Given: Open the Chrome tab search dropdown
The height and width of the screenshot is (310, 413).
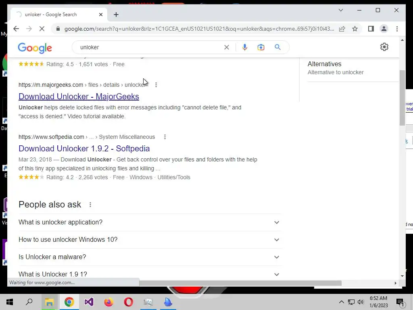Looking at the screenshot, I should [340, 10].
